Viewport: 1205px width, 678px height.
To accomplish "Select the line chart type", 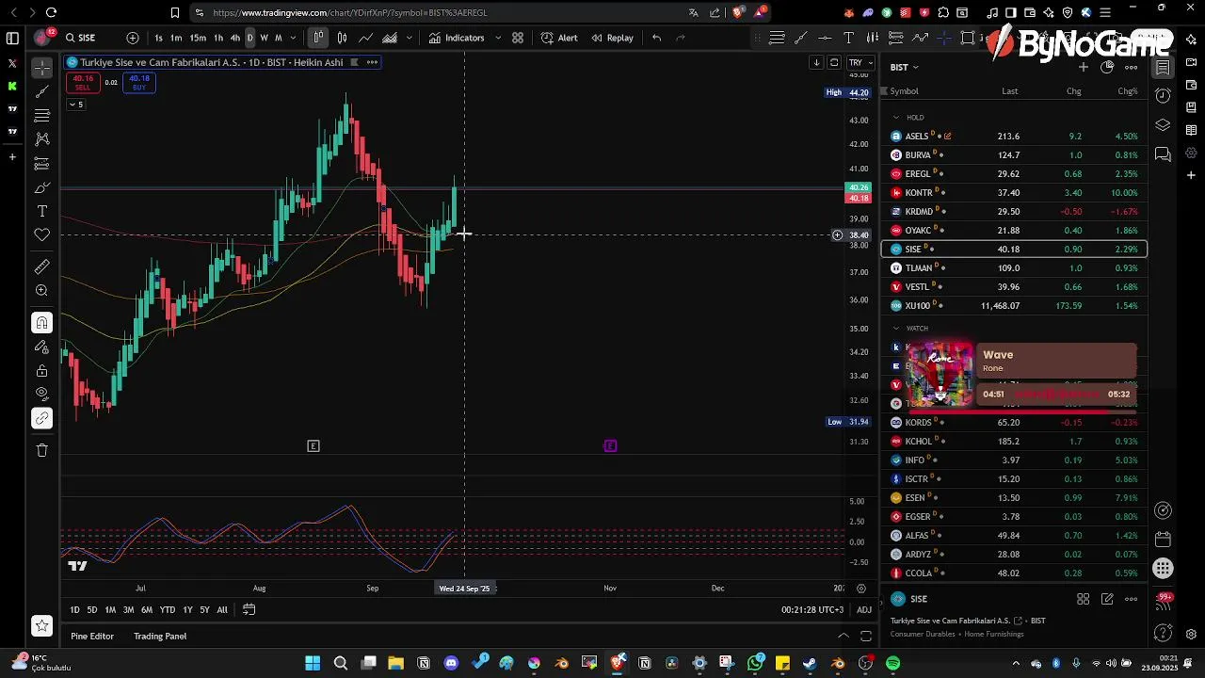I will pyautogui.click(x=365, y=38).
